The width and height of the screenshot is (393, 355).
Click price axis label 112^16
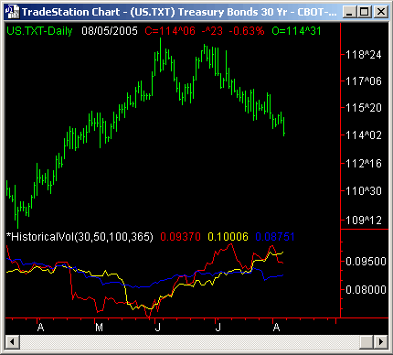coord(364,164)
